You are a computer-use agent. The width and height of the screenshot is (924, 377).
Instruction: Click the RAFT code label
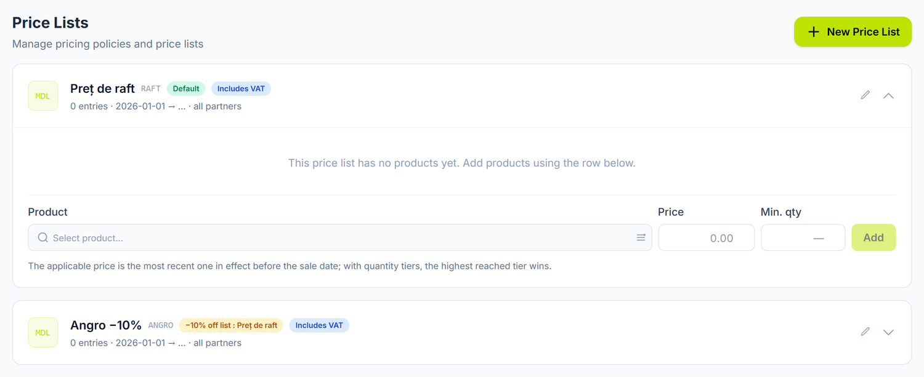[x=151, y=89]
